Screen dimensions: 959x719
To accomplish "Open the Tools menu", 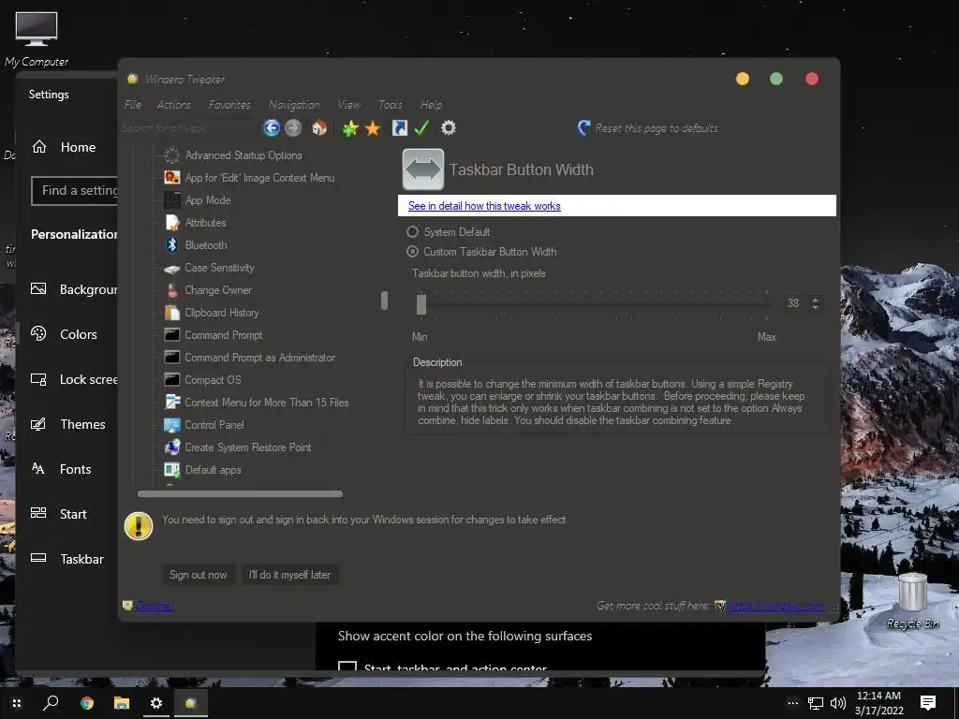I will 391,105.
